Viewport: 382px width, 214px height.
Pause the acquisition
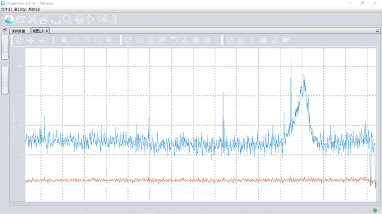(x=115, y=19)
